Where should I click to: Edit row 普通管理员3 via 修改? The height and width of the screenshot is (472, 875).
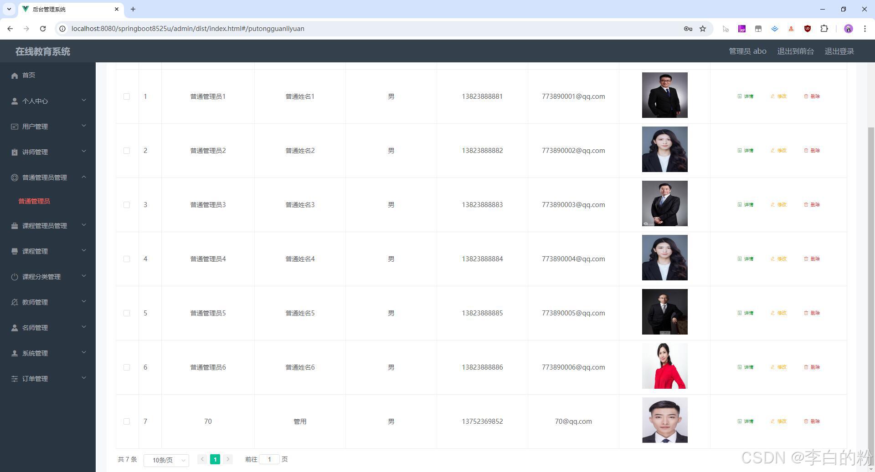[778, 205]
